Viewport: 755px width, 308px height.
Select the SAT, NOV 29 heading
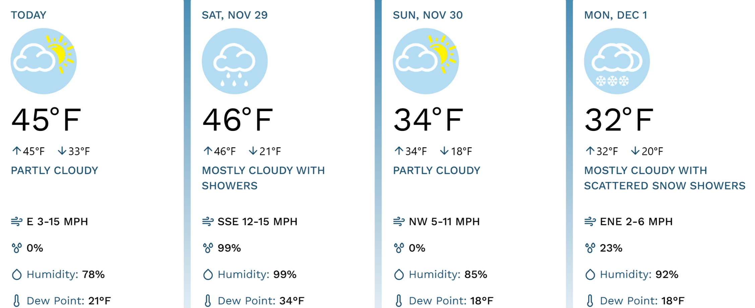click(x=234, y=15)
